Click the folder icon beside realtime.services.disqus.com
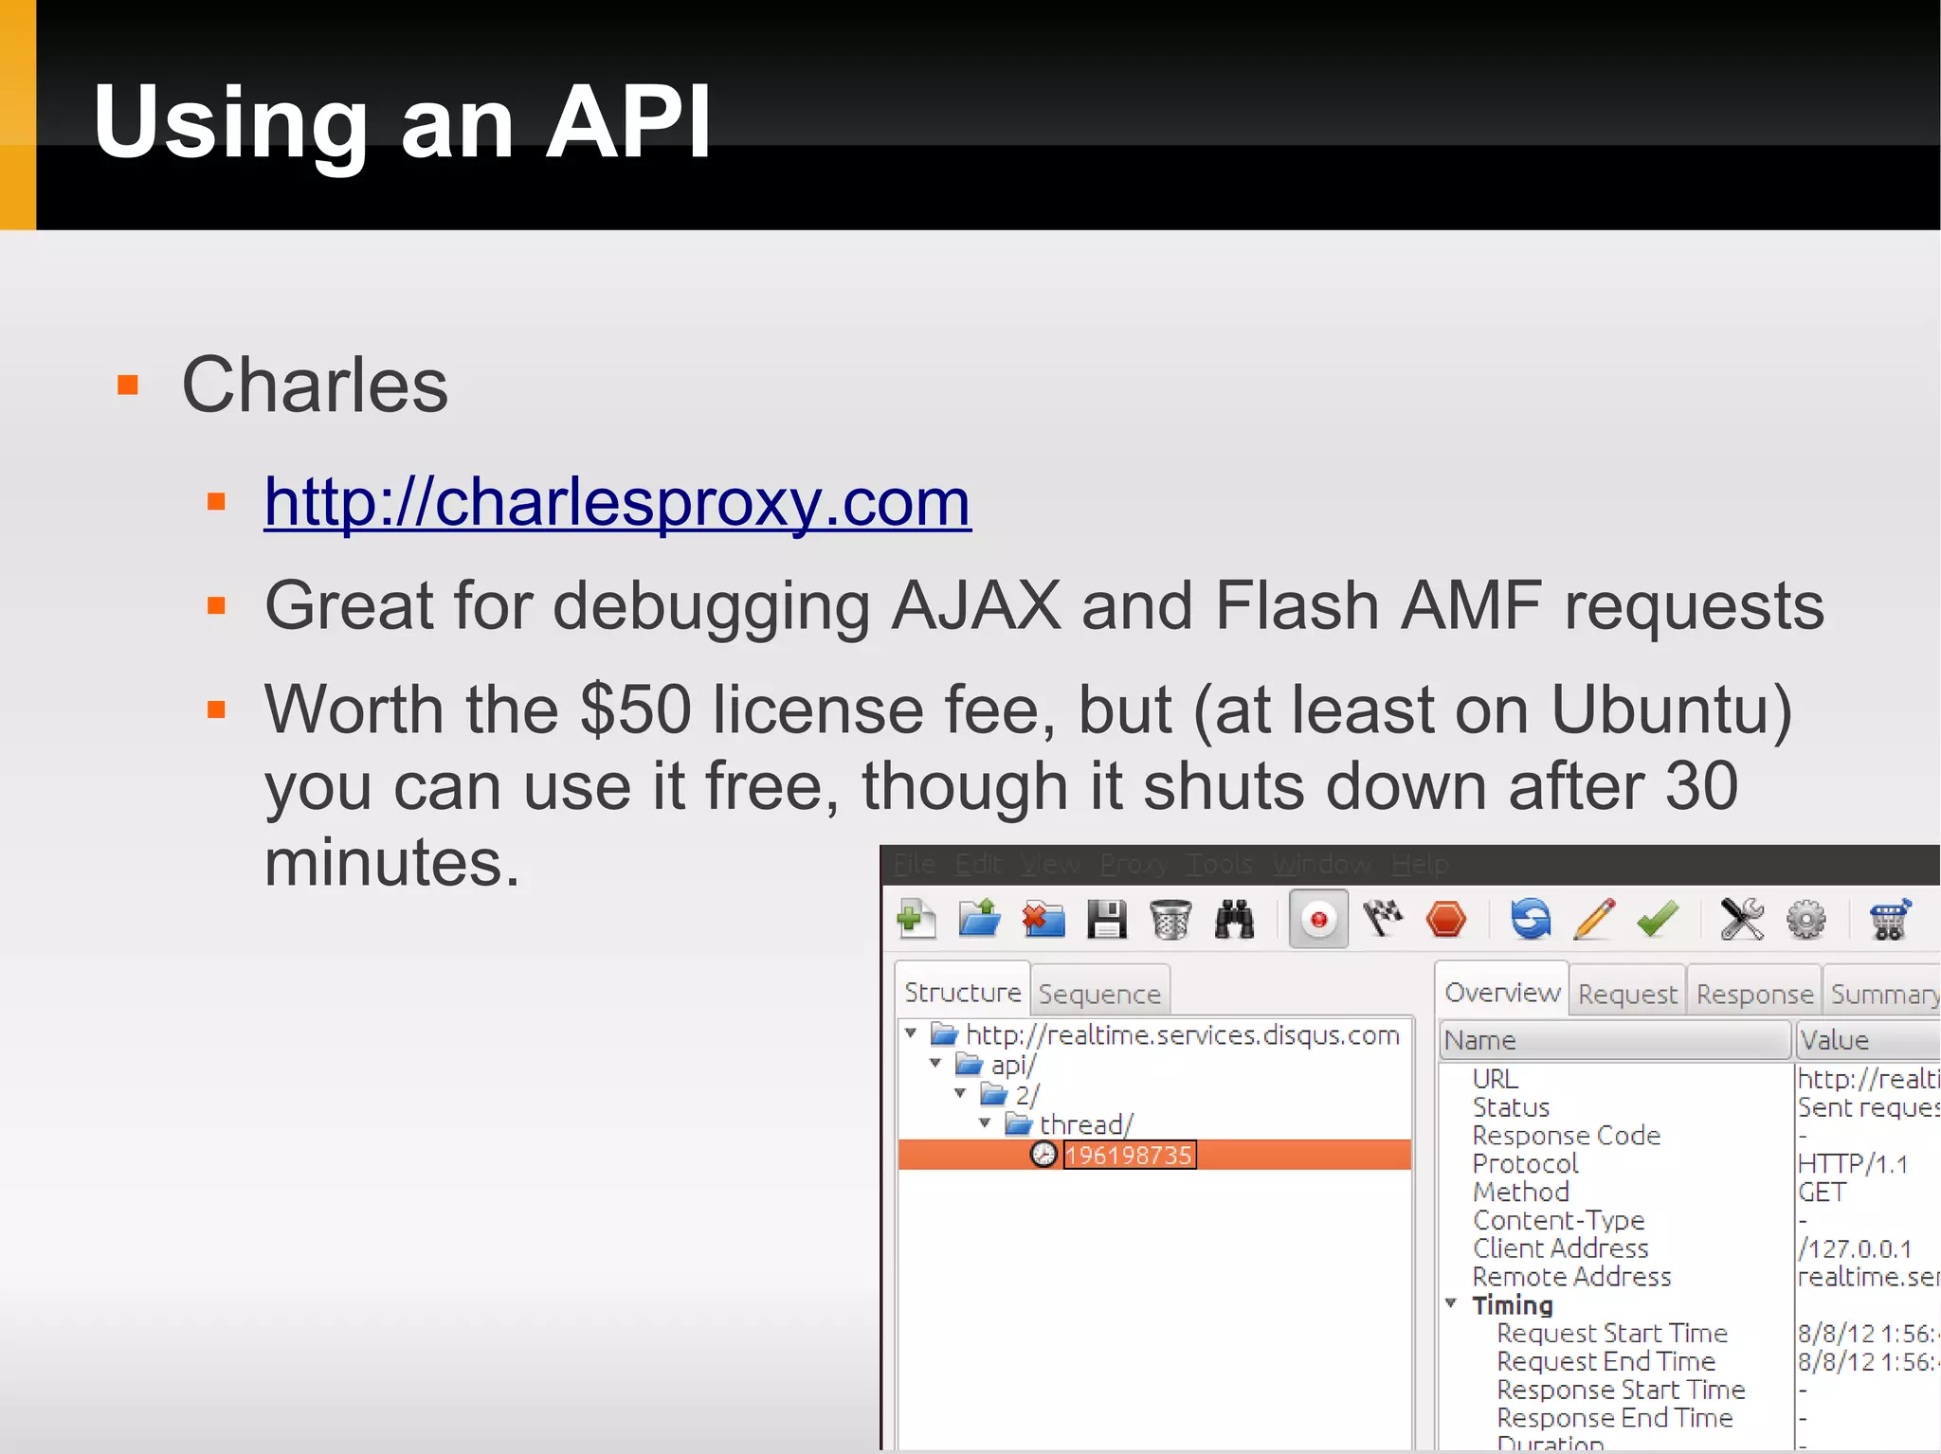Image resolution: width=1941 pixels, height=1454 pixels. click(944, 1033)
